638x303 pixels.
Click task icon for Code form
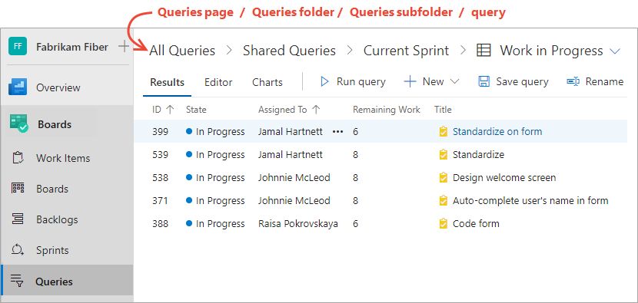point(443,224)
